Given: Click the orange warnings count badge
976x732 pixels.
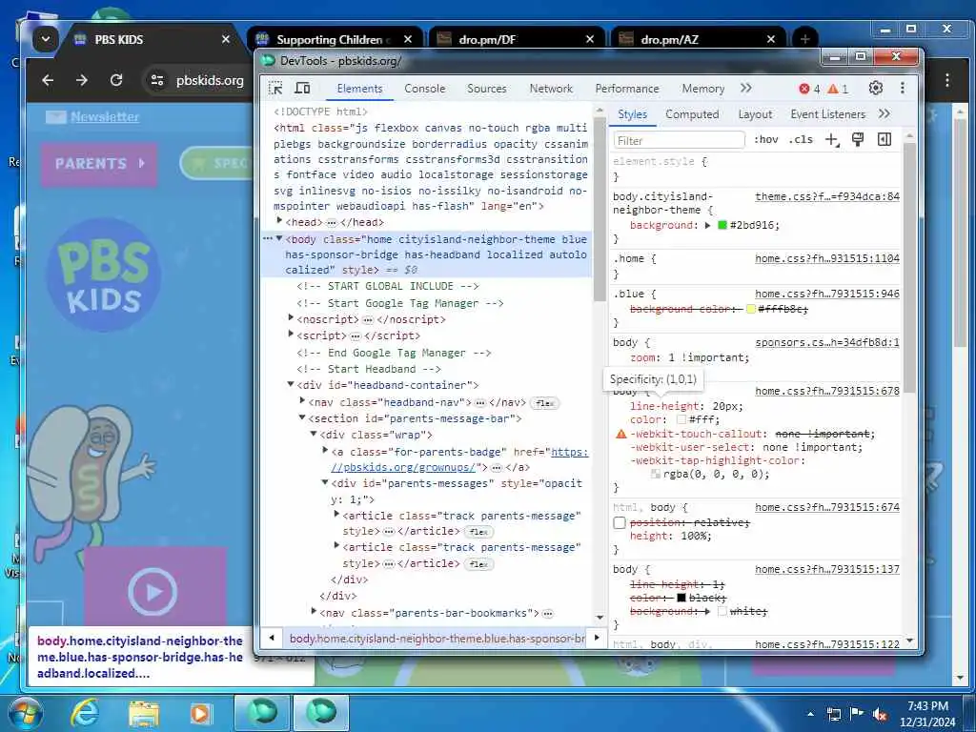Looking at the screenshot, I should [x=838, y=89].
